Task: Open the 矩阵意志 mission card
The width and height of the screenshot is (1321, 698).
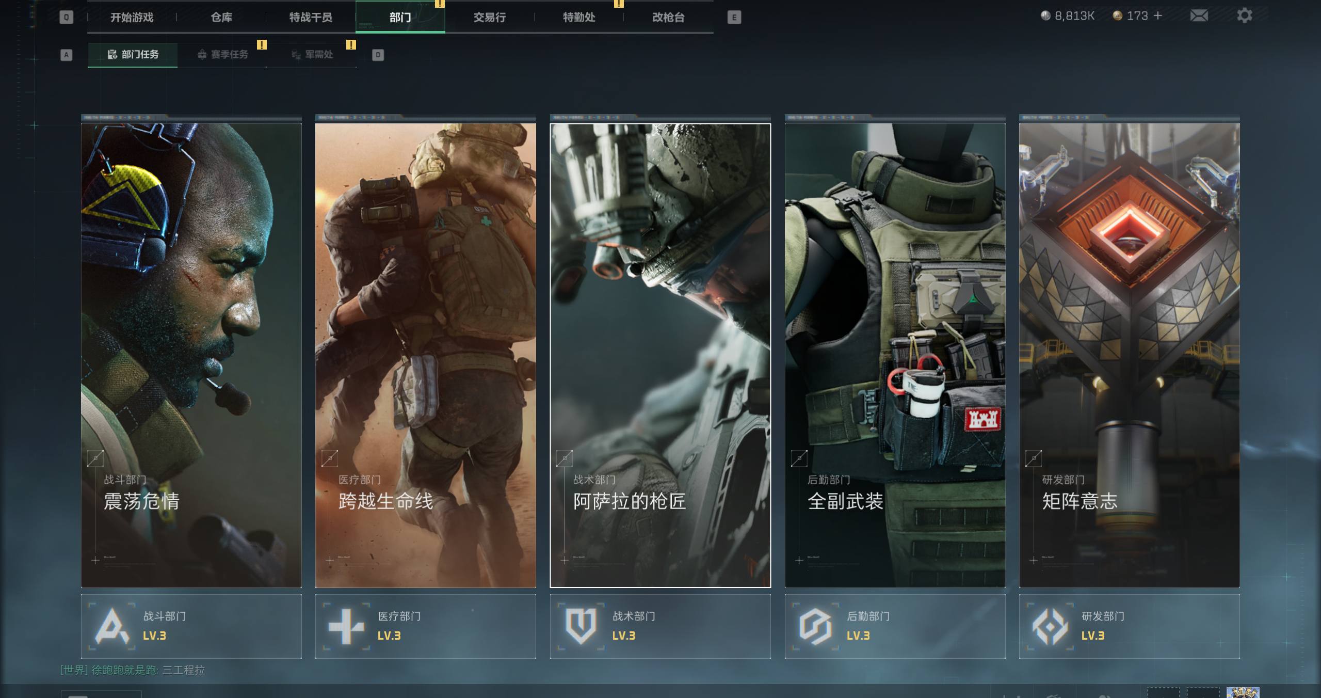Action: click(x=1130, y=355)
